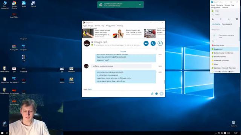The image size is (241, 135).
Task: Click the Этот компьютер desktop icon
Action: tap(5, 5)
